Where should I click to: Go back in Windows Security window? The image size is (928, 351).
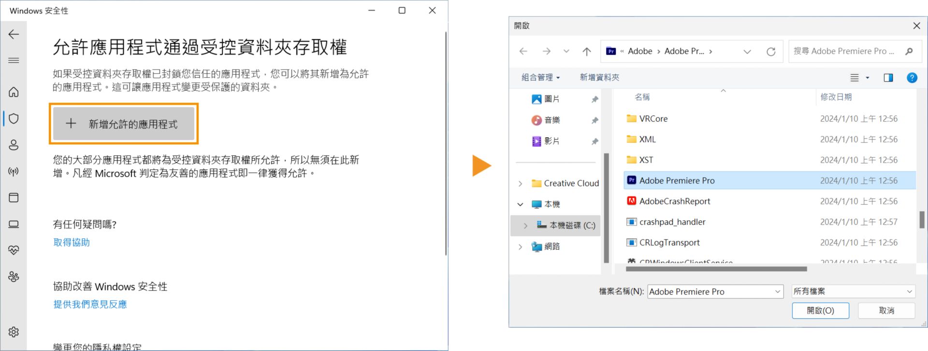[14, 34]
